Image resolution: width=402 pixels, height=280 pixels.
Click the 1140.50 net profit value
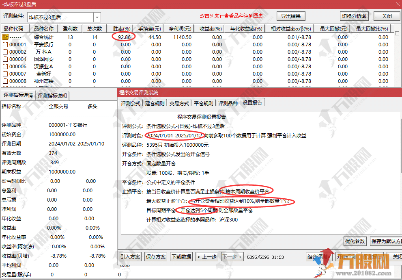pyautogui.click(x=182, y=37)
